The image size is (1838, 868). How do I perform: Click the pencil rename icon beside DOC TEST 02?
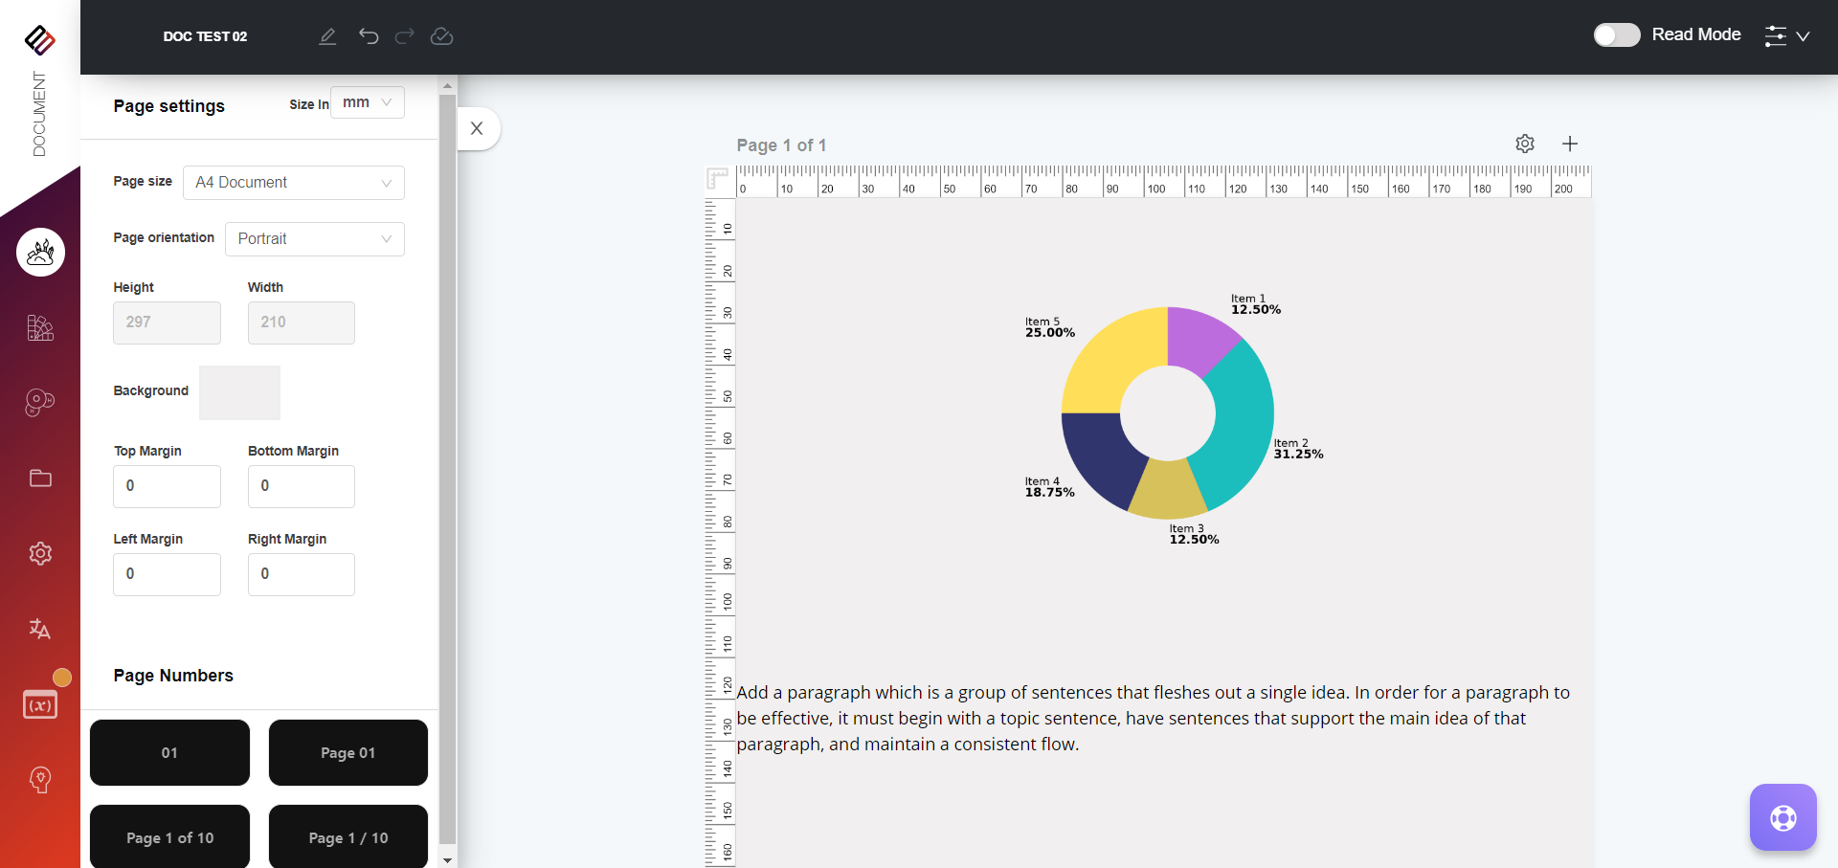pyautogui.click(x=327, y=36)
